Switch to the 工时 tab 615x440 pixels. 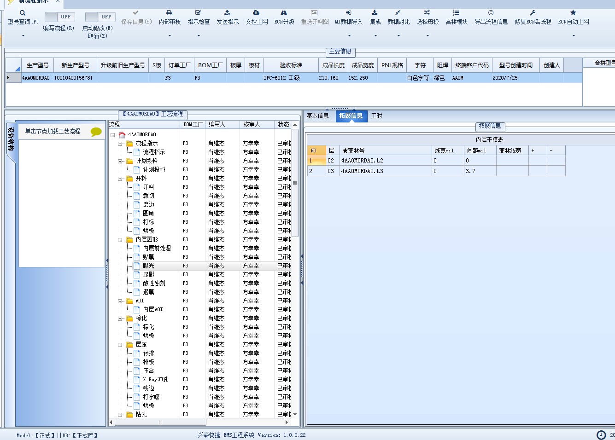point(377,116)
